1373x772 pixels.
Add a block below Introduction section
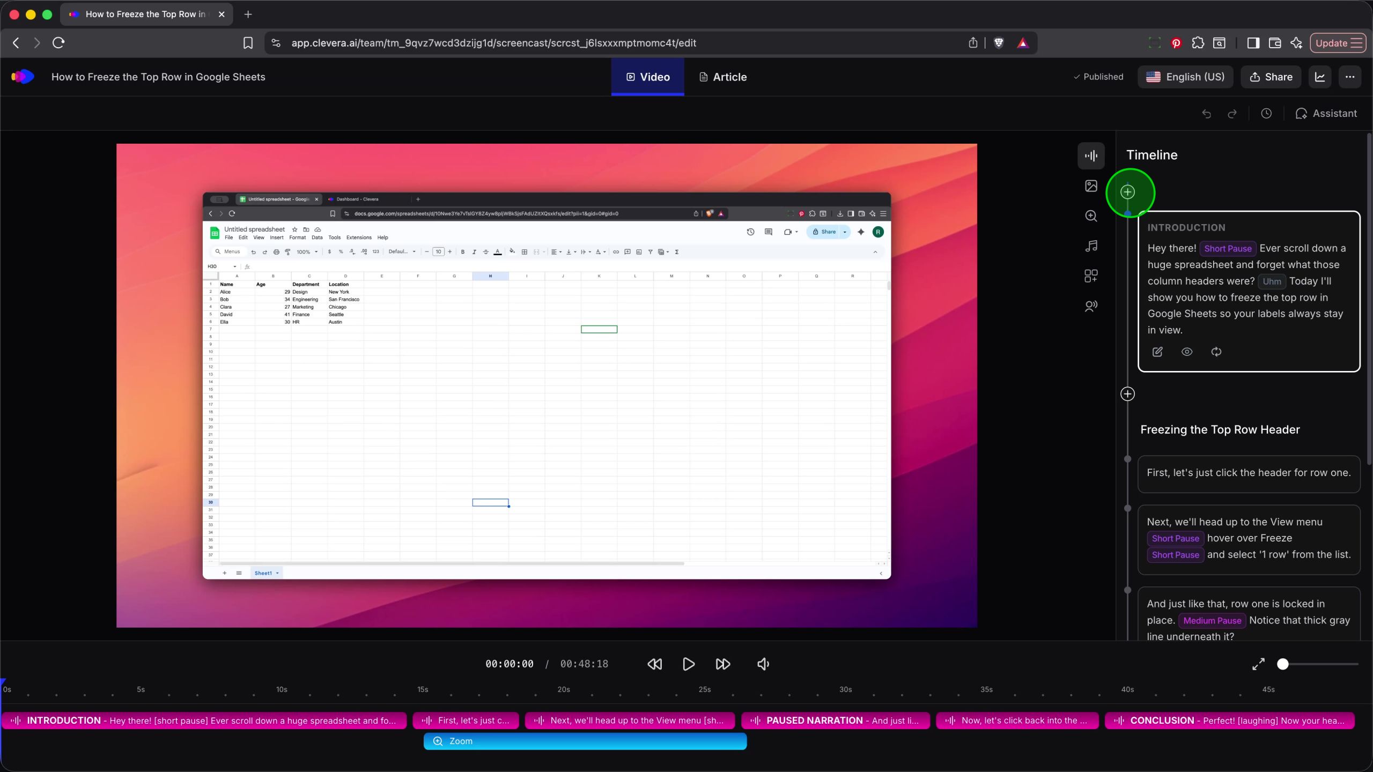click(1127, 394)
